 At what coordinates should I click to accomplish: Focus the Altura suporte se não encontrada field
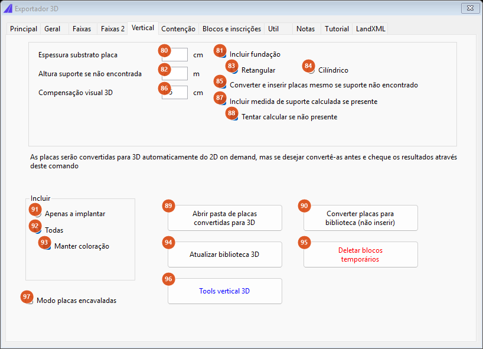pos(175,74)
